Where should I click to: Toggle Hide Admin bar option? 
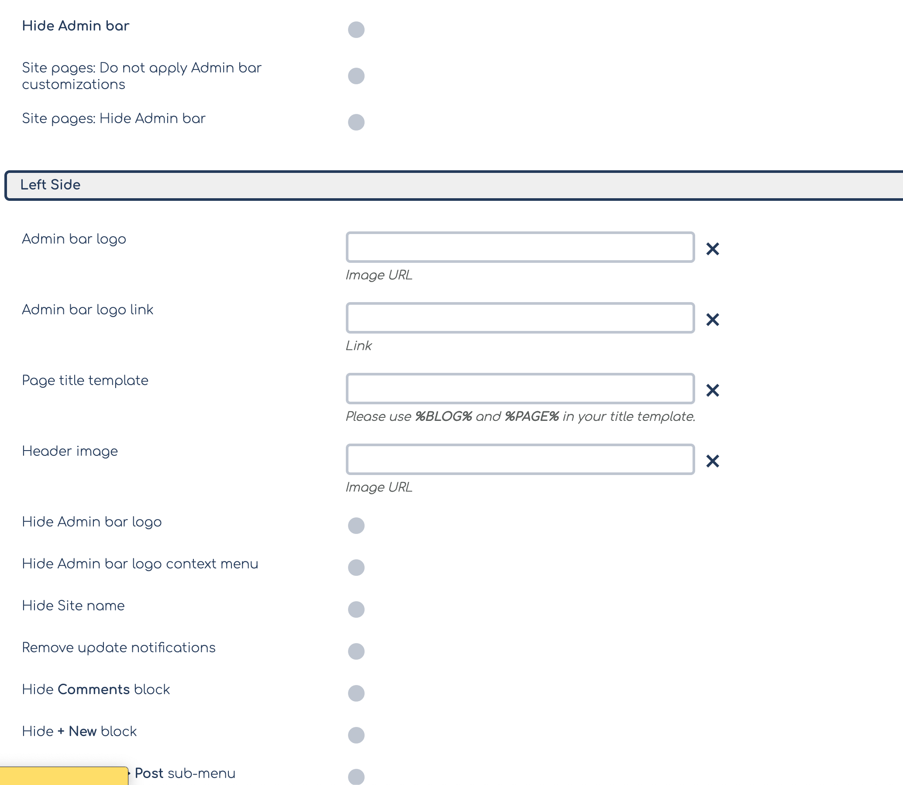click(356, 30)
